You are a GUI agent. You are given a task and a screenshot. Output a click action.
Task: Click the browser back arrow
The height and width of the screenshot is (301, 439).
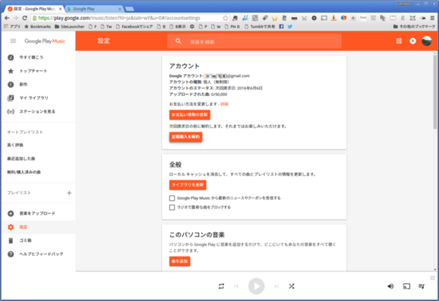coord(7,18)
